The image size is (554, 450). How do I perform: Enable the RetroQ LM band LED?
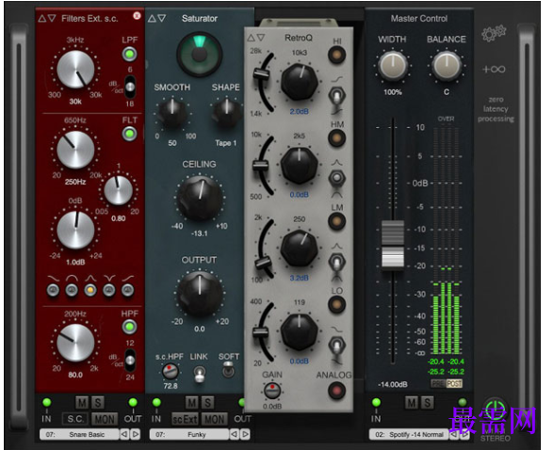pyautogui.click(x=336, y=221)
